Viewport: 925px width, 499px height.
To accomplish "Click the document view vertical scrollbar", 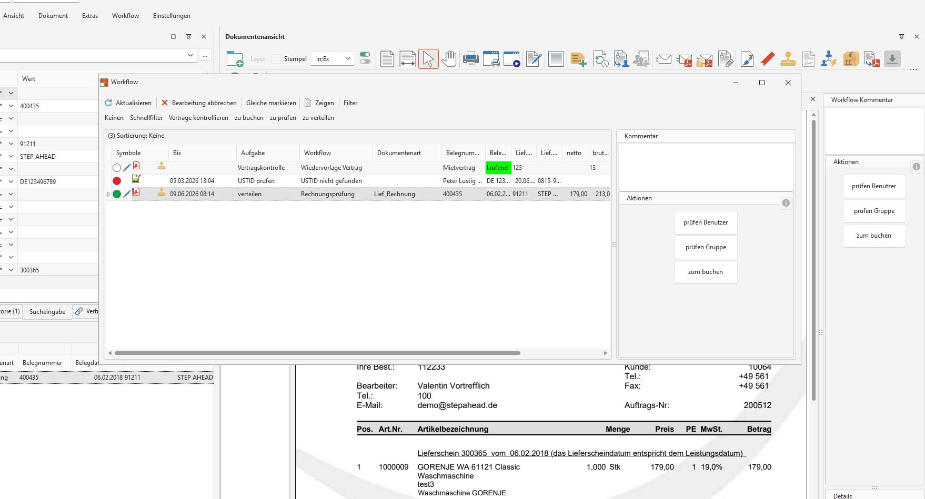I will click(x=813, y=260).
